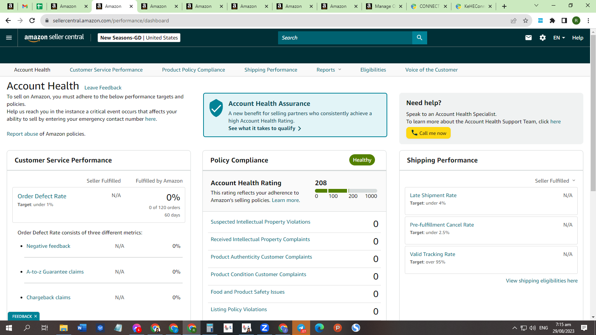Open the Shipping Performance tab

(x=271, y=70)
